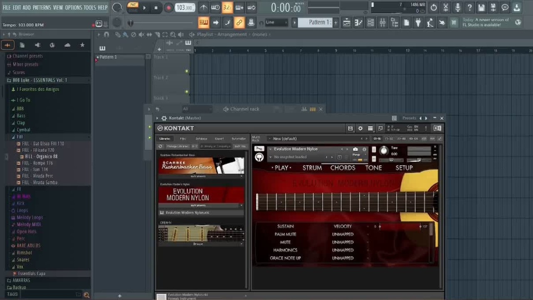The image size is (533, 300).
Task: Click the scissors icon in top toolbar
Action: click(446, 7)
